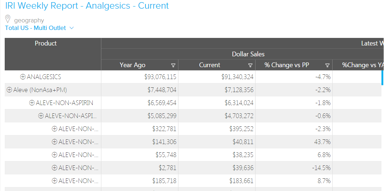Viewport: 384px width, 191px height.
Task: Expand the row with $322,781 year-ago sales
Action: click(x=55, y=129)
